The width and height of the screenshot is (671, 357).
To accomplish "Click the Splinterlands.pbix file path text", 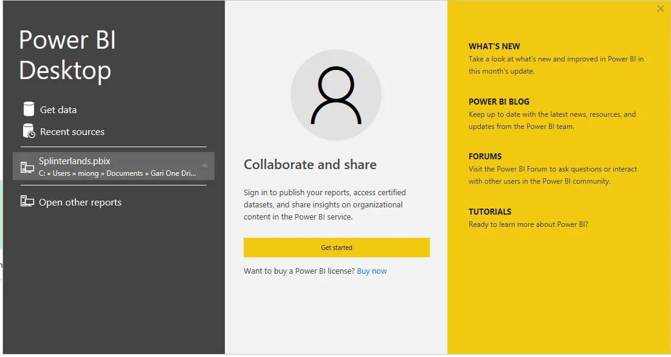I will coord(117,173).
